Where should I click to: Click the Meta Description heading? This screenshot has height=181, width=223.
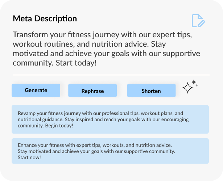45,19
